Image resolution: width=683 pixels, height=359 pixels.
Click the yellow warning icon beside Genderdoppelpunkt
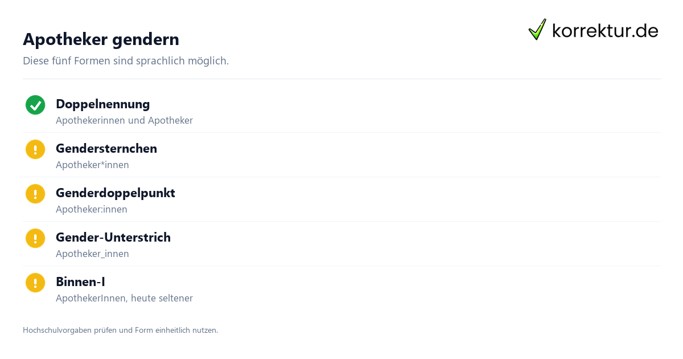(x=35, y=194)
